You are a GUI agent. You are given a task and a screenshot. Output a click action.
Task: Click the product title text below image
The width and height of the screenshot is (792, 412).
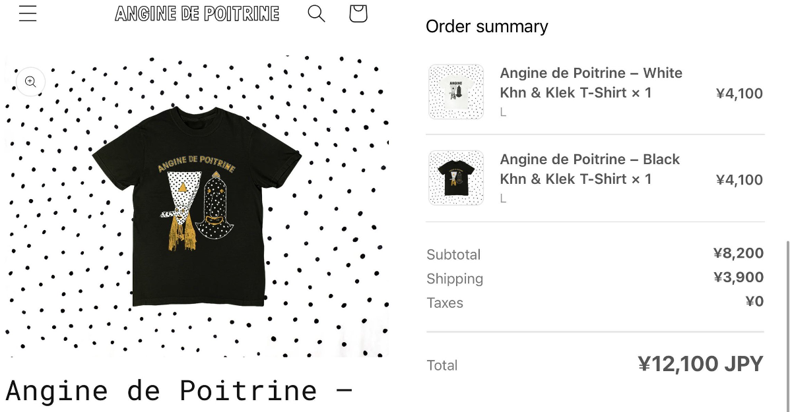point(179,391)
